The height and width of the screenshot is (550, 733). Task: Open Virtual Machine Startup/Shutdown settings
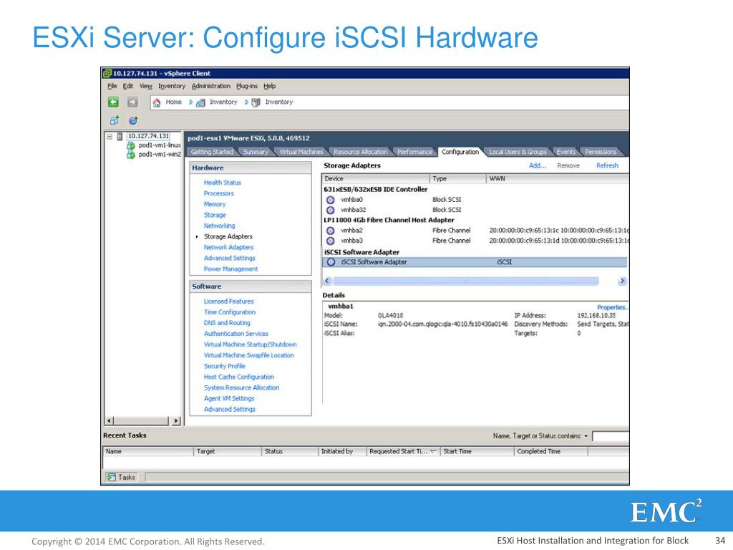[250, 344]
